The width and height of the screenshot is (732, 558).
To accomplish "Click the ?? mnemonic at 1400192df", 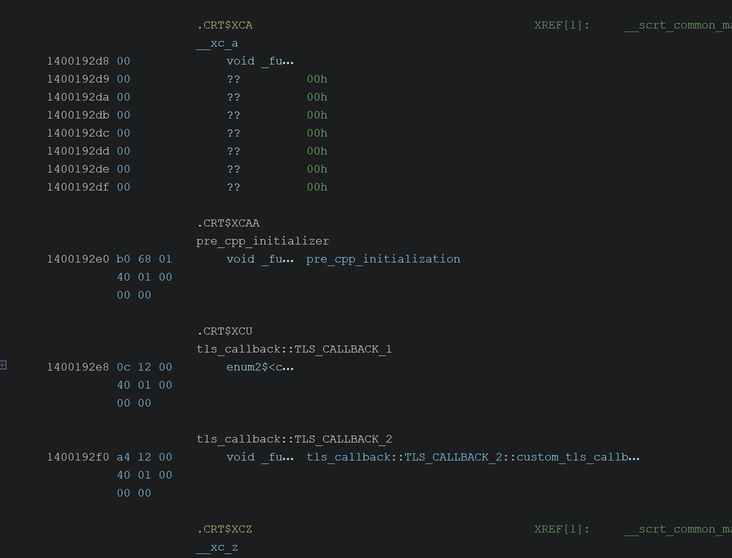I will [233, 187].
